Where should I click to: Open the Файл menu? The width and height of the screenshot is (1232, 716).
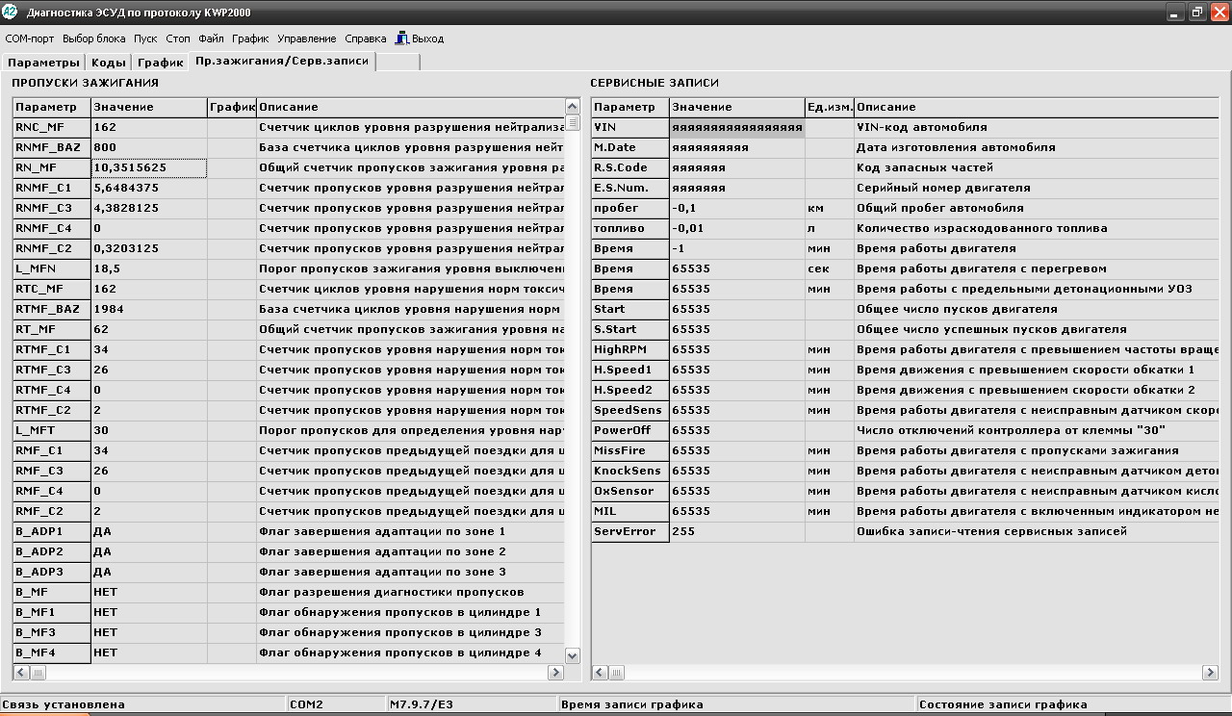(212, 38)
